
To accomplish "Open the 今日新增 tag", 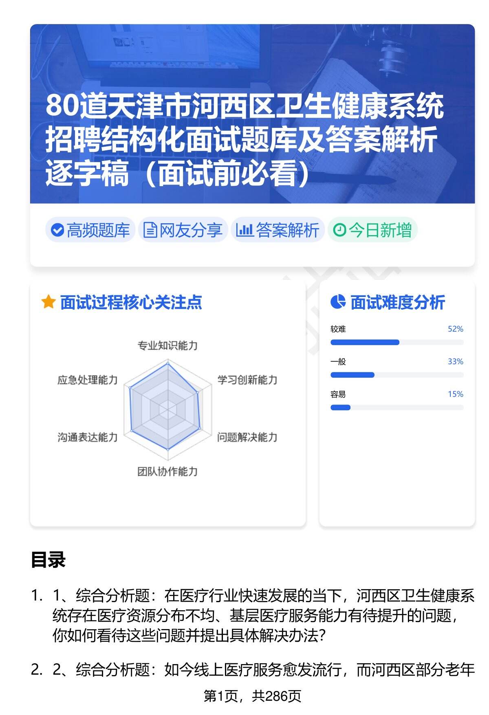I will coord(373,230).
